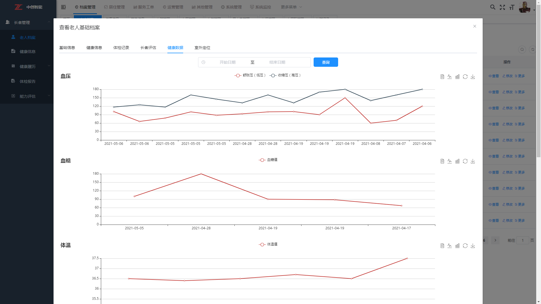Toggle 体温值 series in legend
This screenshot has height=304, width=541.
(268, 244)
